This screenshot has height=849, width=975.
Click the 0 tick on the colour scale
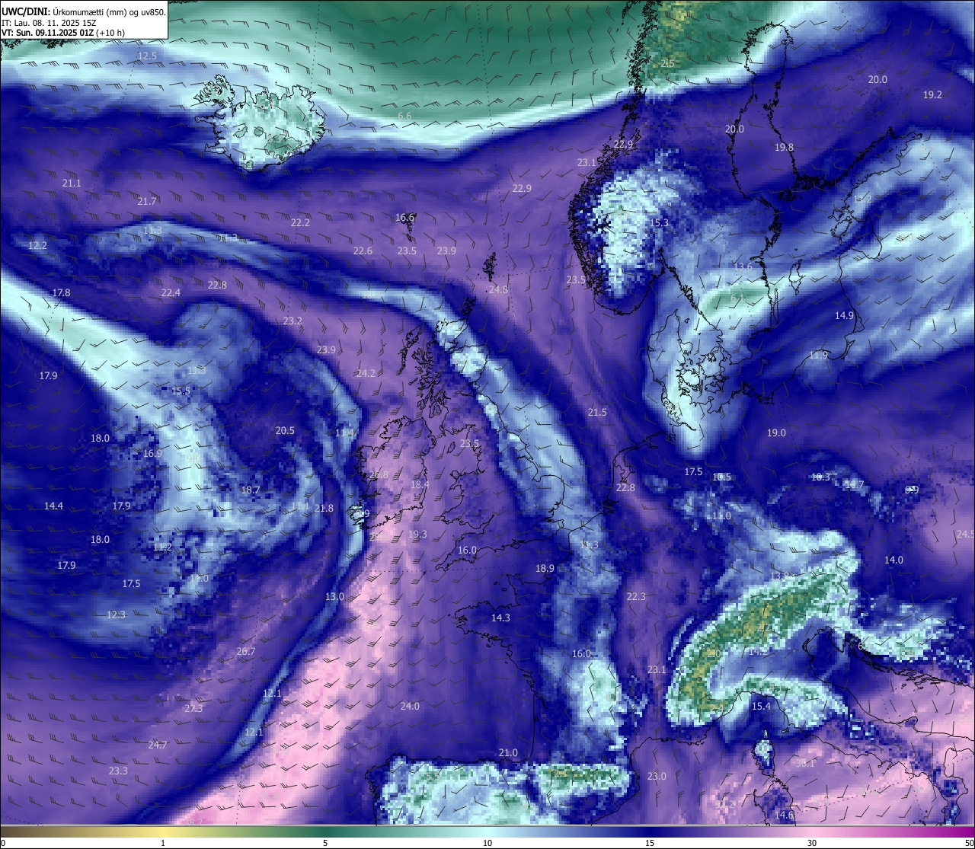(3, 842)
